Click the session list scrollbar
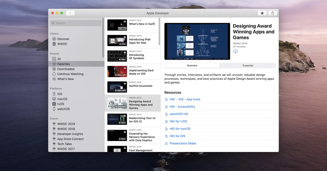This screenshot has height=171, width=327. [159, 32]
